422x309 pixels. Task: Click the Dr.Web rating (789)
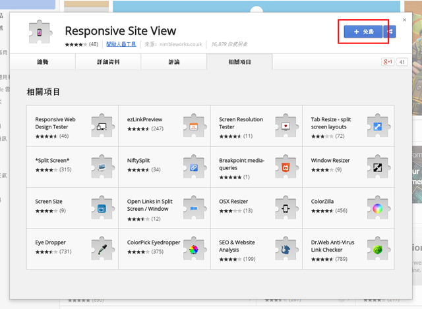coord(329,259)
